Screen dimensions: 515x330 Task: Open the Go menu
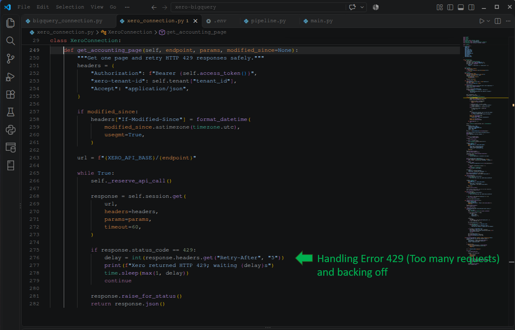pos(113,7)
